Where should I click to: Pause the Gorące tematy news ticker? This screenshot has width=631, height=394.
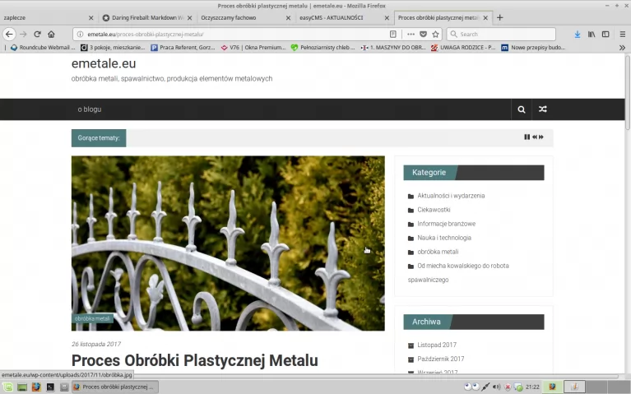[527, 137]
